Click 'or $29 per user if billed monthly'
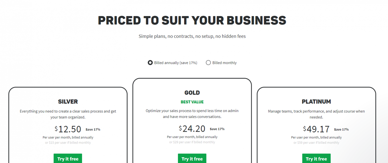 [x=192, y=142]
